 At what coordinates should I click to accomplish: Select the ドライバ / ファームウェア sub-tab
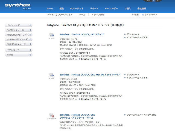(x=60, y=15)
